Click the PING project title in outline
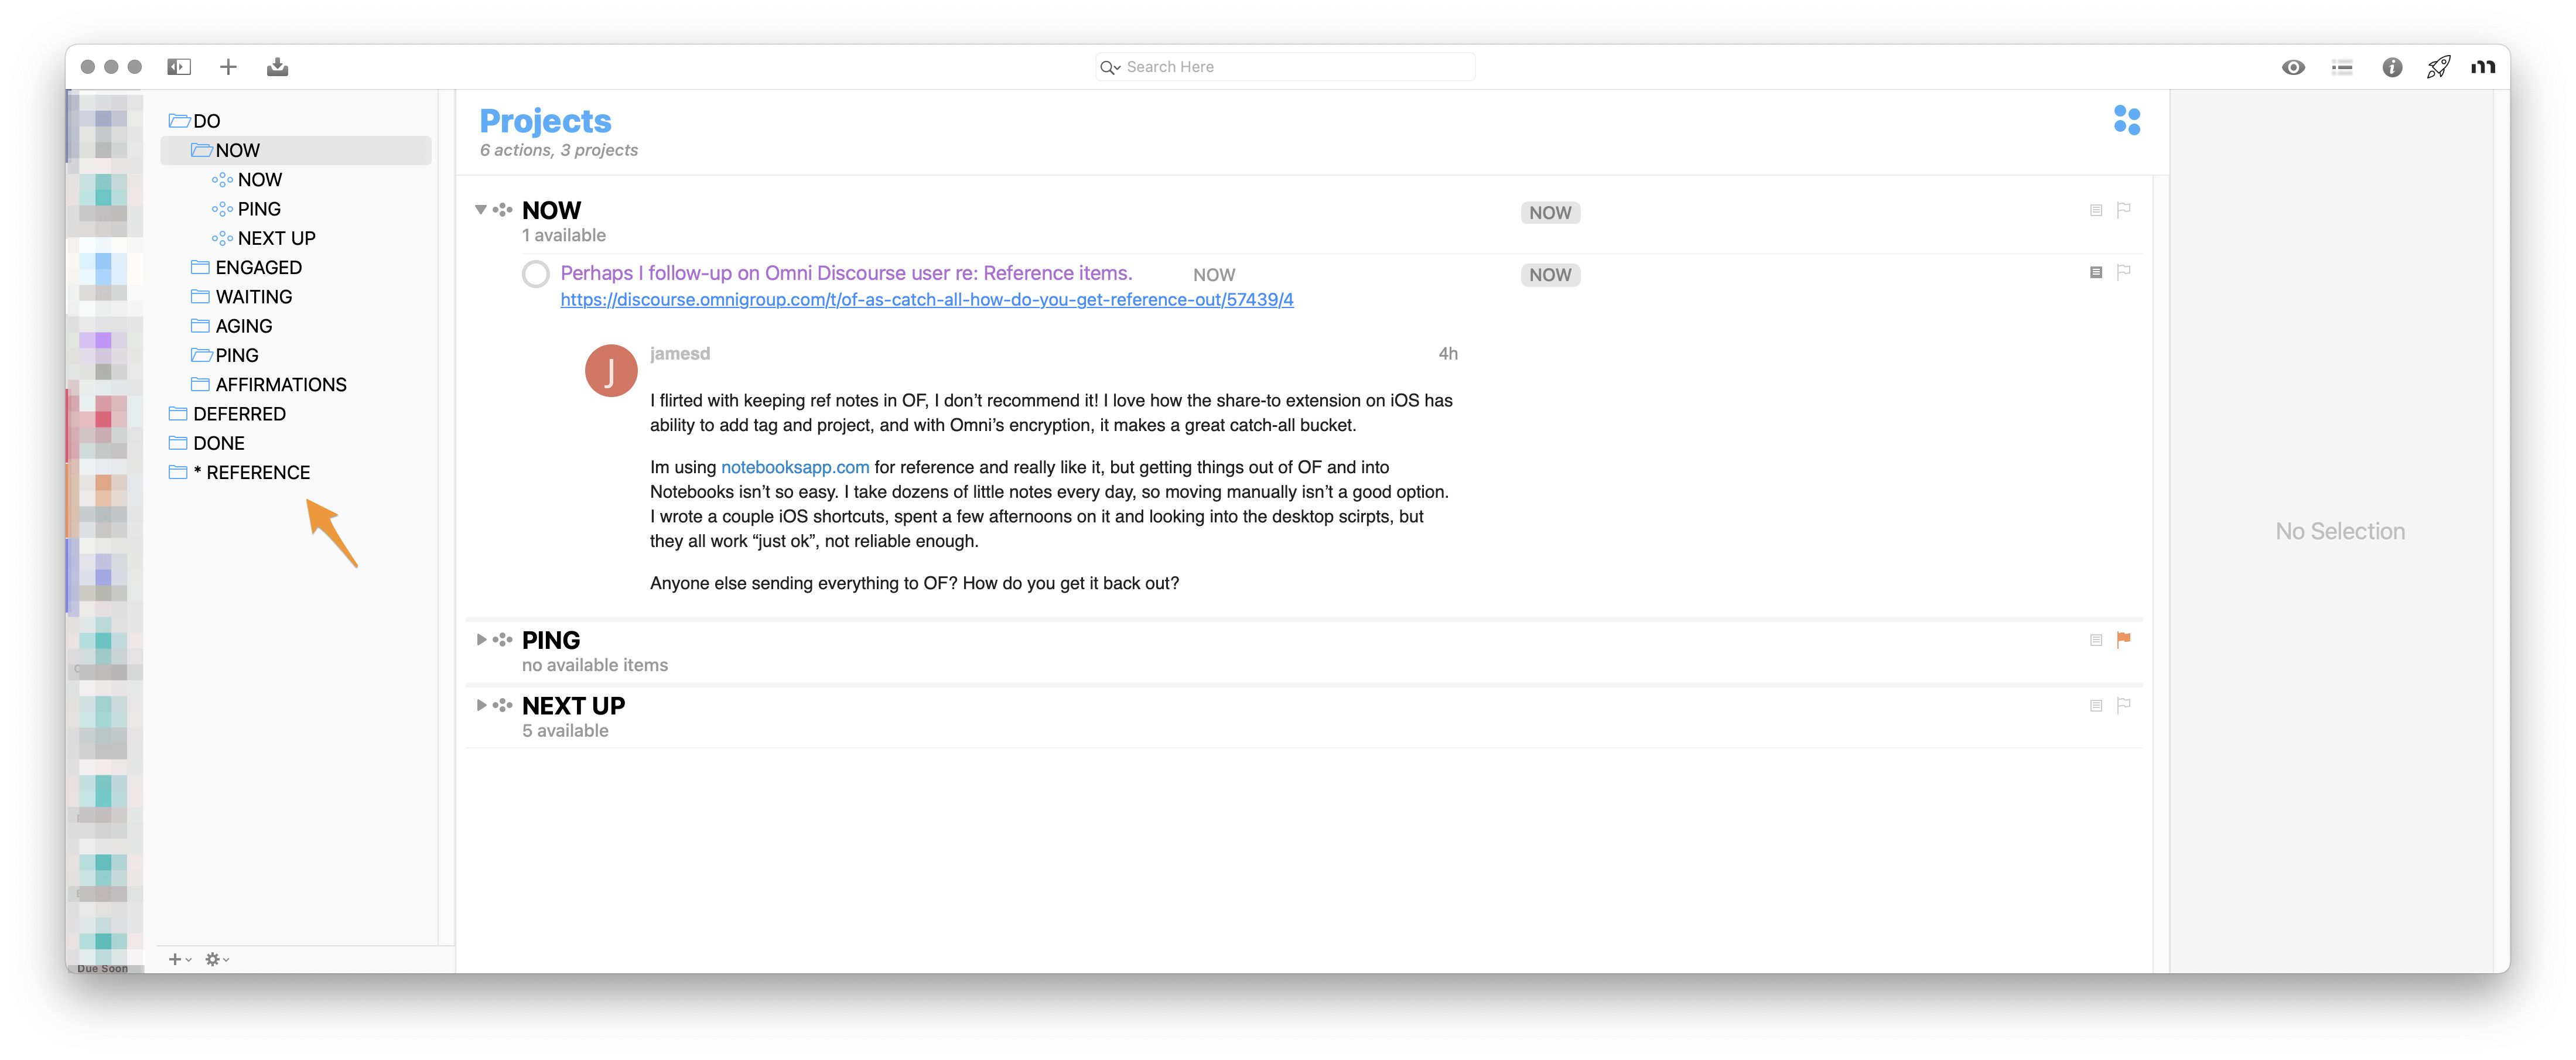This screenshot has height=1060, width=2576. [551, 640]
